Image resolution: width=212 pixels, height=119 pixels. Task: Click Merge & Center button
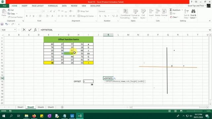[x=86, y=16]
